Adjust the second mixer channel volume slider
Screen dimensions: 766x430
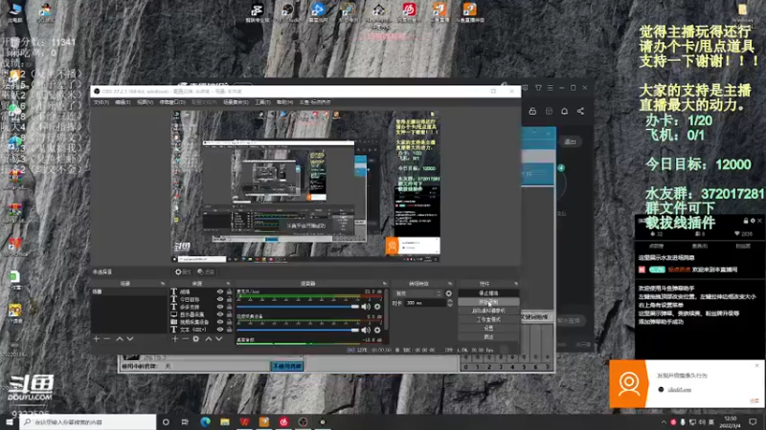tap(298, 330)
